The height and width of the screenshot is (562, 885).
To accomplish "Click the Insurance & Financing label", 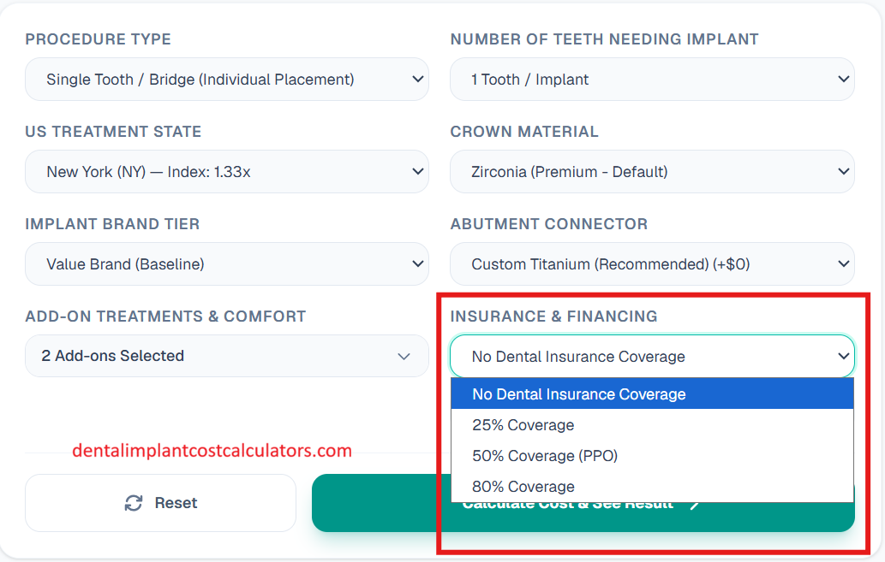I will click(x=553, y=316).
